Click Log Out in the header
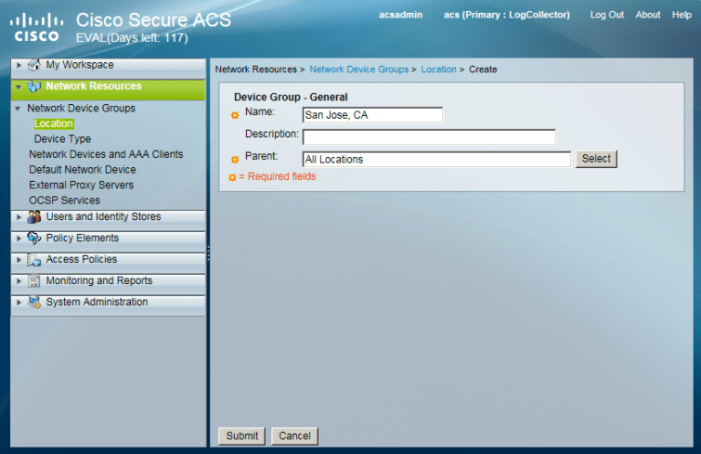The width and height of the screenshot is (701, 454). coord(606,15)
